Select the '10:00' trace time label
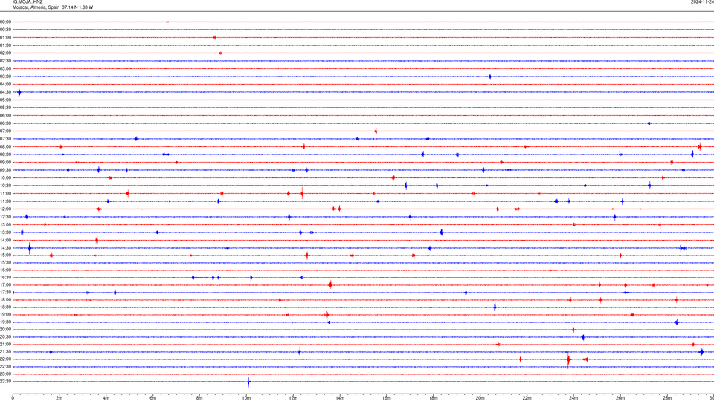714x401 pixels. 5,177
